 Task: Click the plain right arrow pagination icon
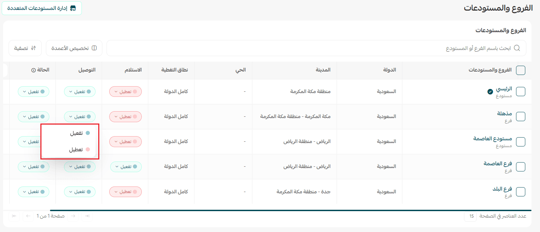tap(73, 216)
